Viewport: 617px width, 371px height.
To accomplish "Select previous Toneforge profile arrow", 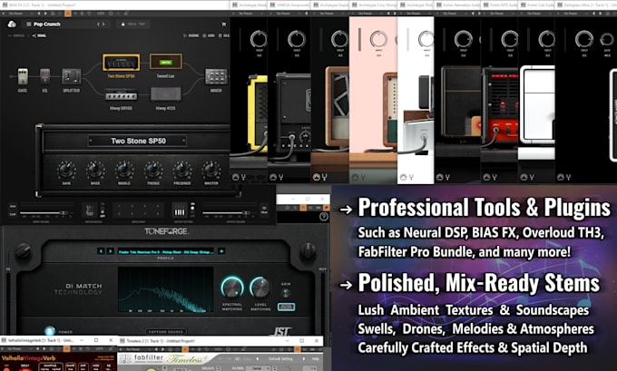I will (x=101, y=251).
